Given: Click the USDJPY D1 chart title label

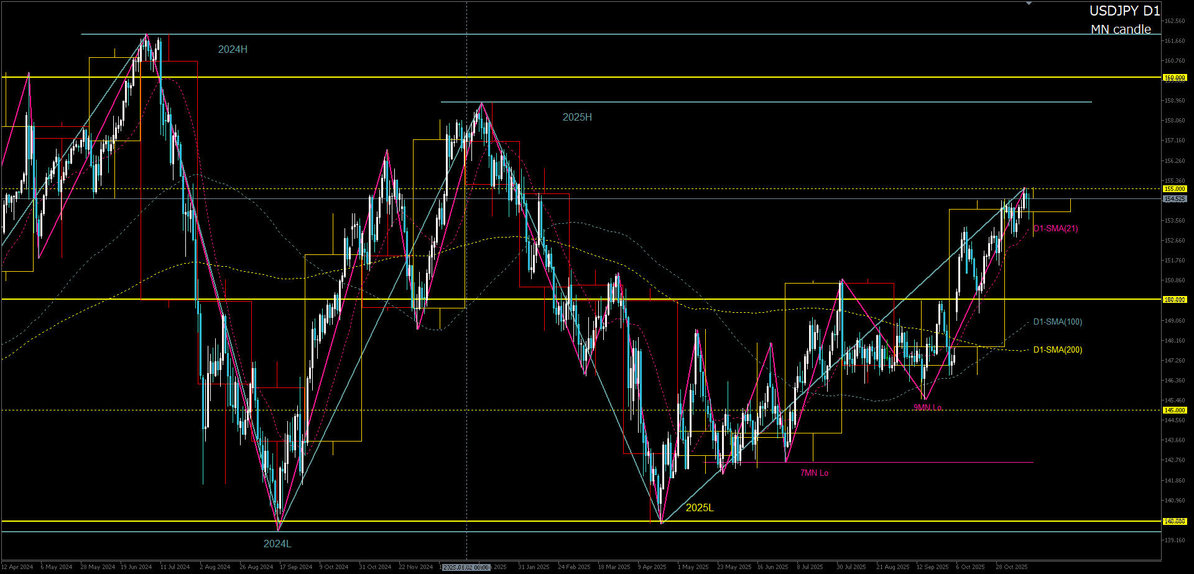Looking at the screenshot, I should 1124,11.
